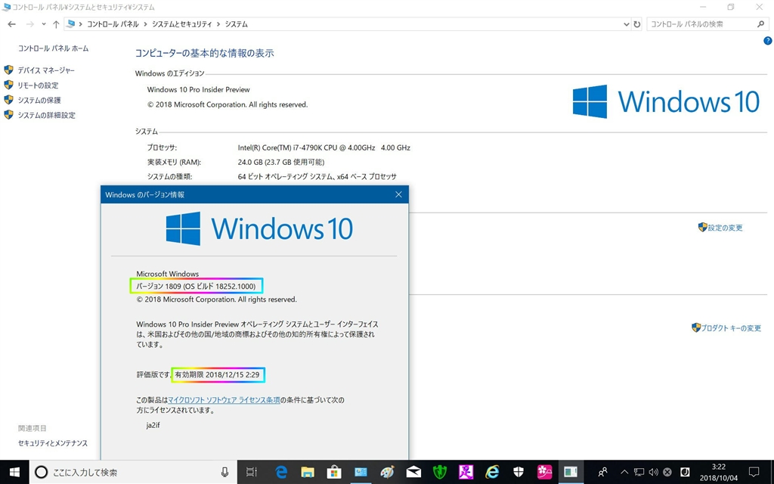This screenshot has height=484, width=774.
Task: Click the IME input mode tray icon
Action: pyautogui.click(x=685, y=472)
